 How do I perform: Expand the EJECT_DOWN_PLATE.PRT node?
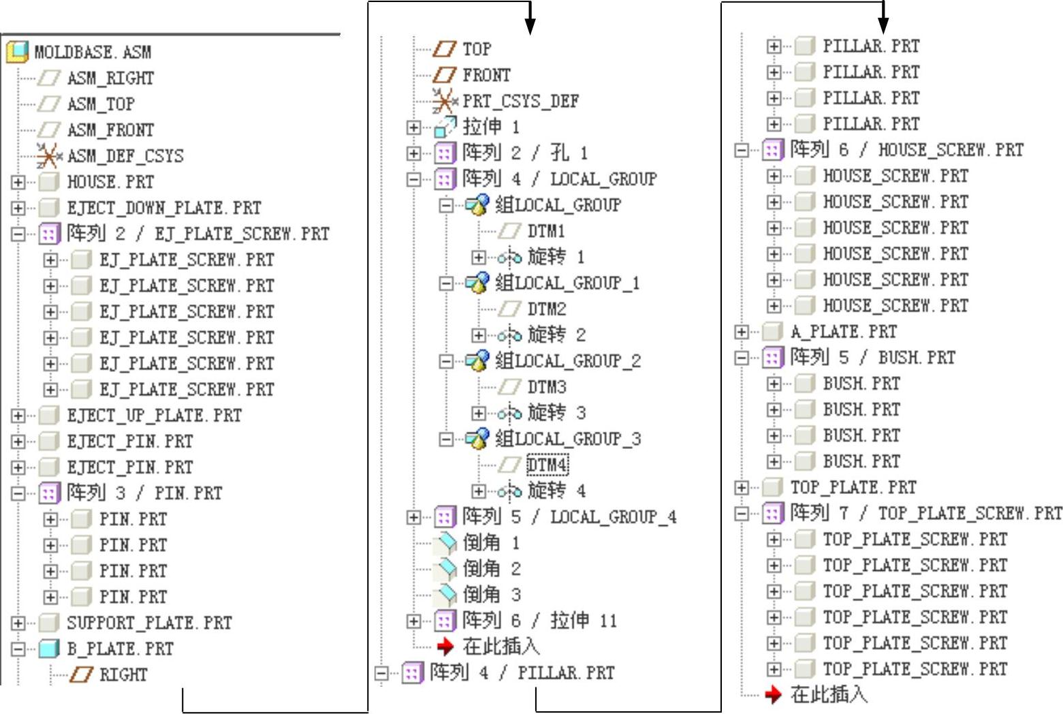pos(18,208)
